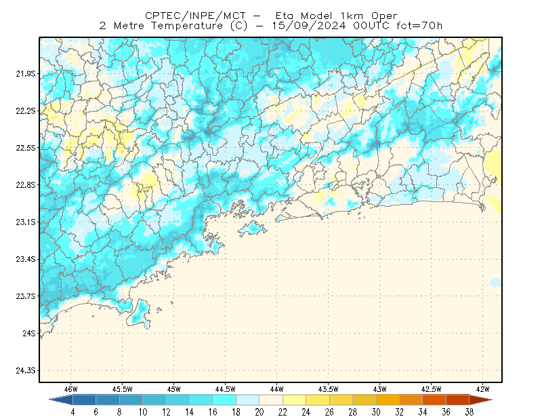Image resolution: width=542 pixels, height=419 pixels.
Task: Click the colorbar value label 38
Action: pyautogui.click(x=469, y=412)
